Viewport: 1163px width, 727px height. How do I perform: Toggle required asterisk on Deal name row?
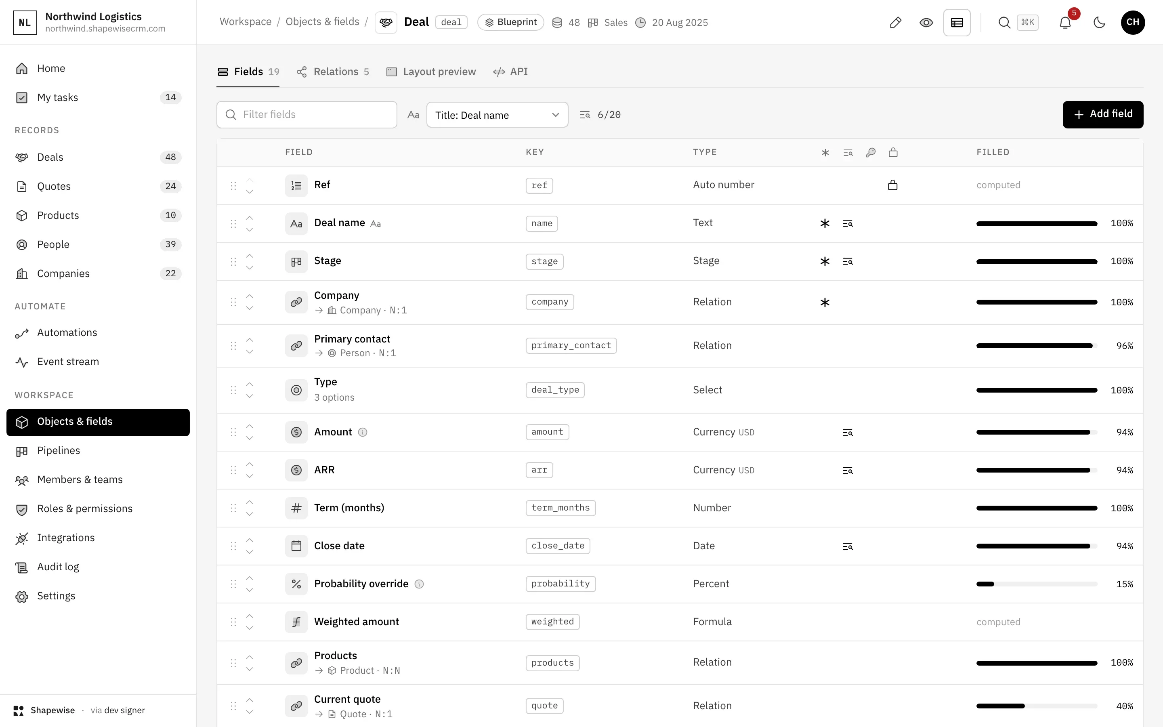pyautogui.click(x=825, y=224)
